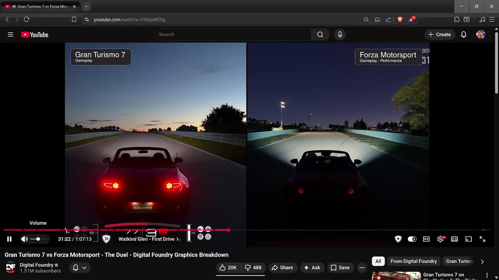499x280 pixels.
Task: Select the From Digital Foundry chip
Action: (x=414, y=261)
